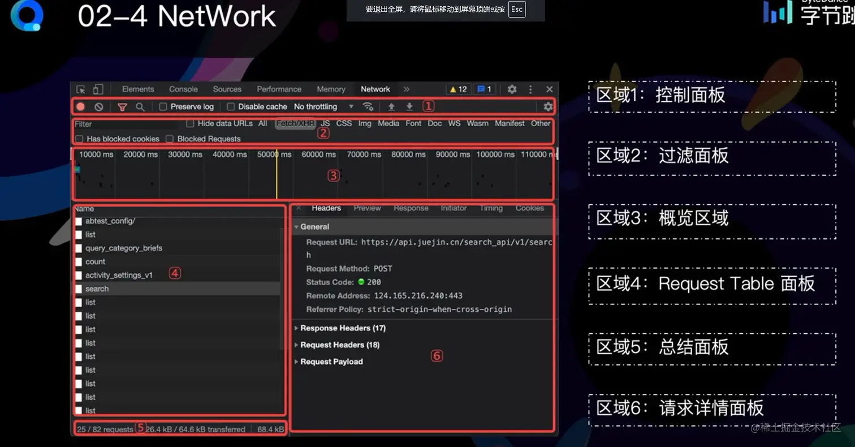Image resolution: width=855 pixels, height=447 pixels.
Task: Open the Cookies tab
Action: 530,208
